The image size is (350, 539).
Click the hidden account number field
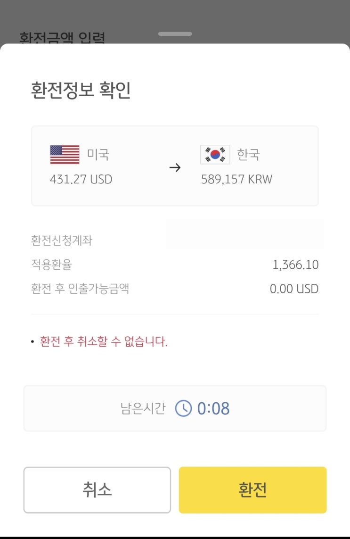coord(244,234)
